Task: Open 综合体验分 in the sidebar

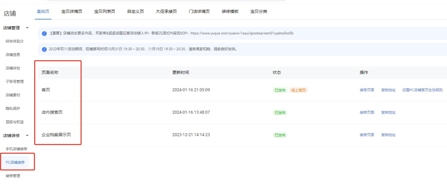Action: pyautogui.click(x=15, y=41)
